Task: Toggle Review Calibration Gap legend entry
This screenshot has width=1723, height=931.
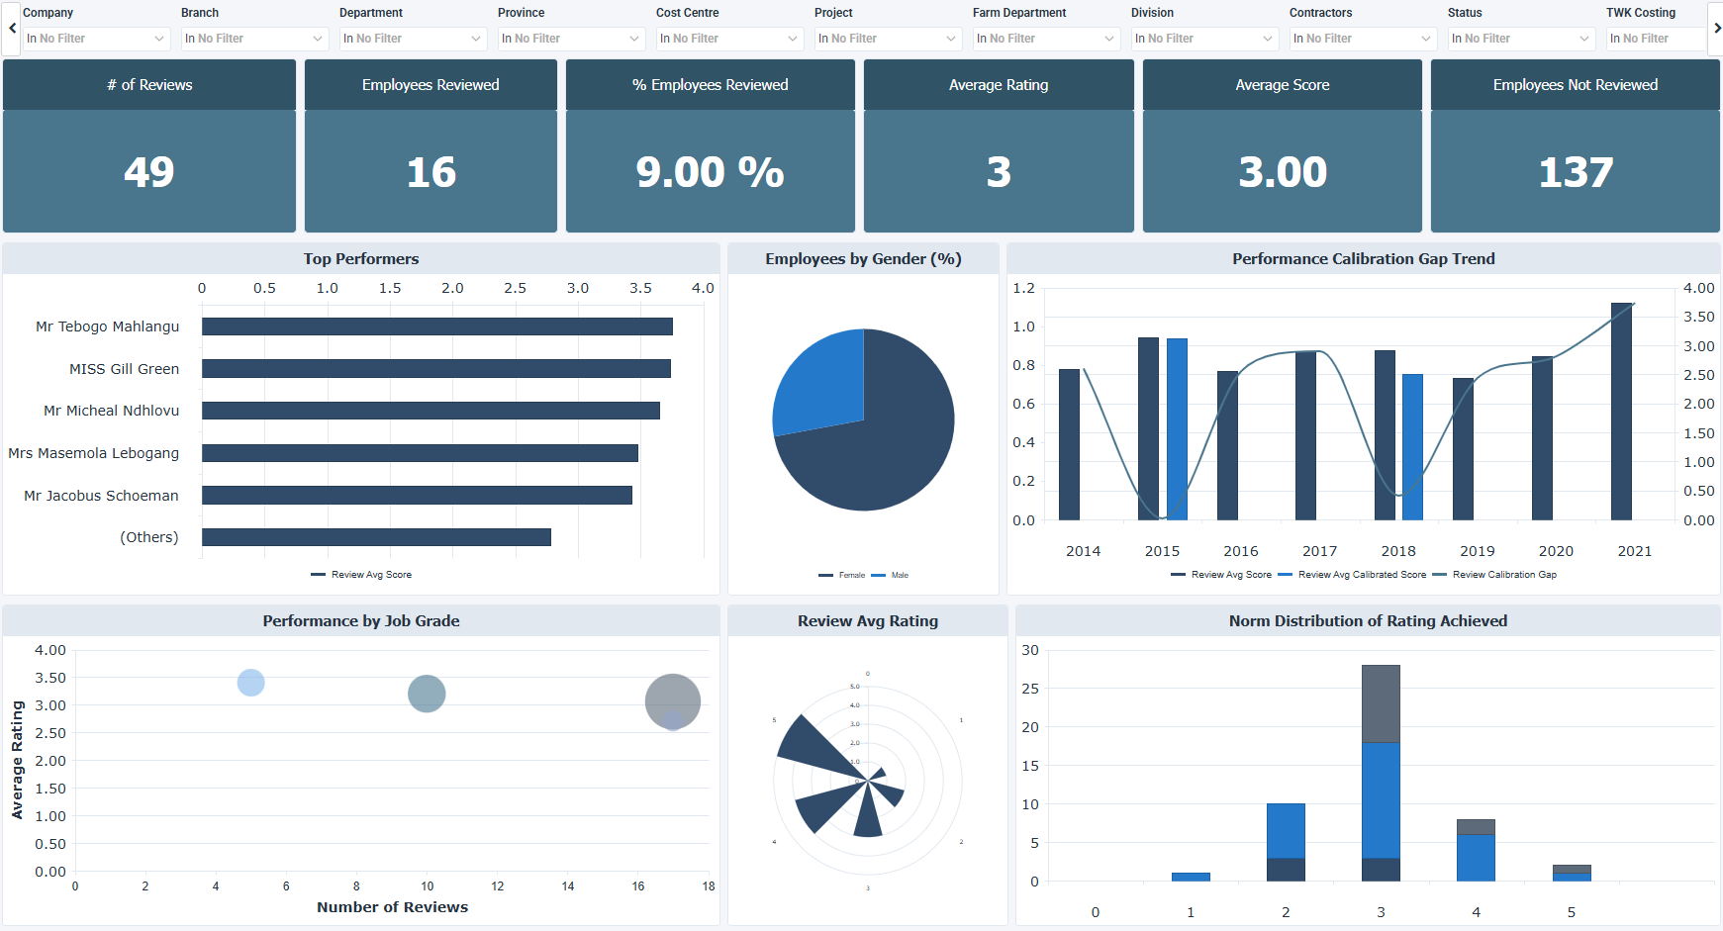Action: coord(1494,575)
